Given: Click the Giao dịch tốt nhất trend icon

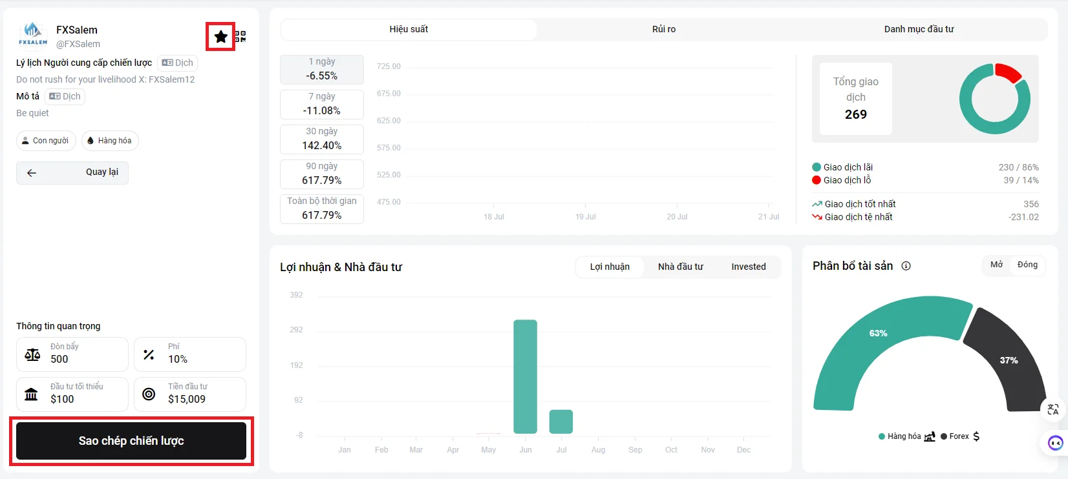Looking at the screenshot, I should [817, 204].
